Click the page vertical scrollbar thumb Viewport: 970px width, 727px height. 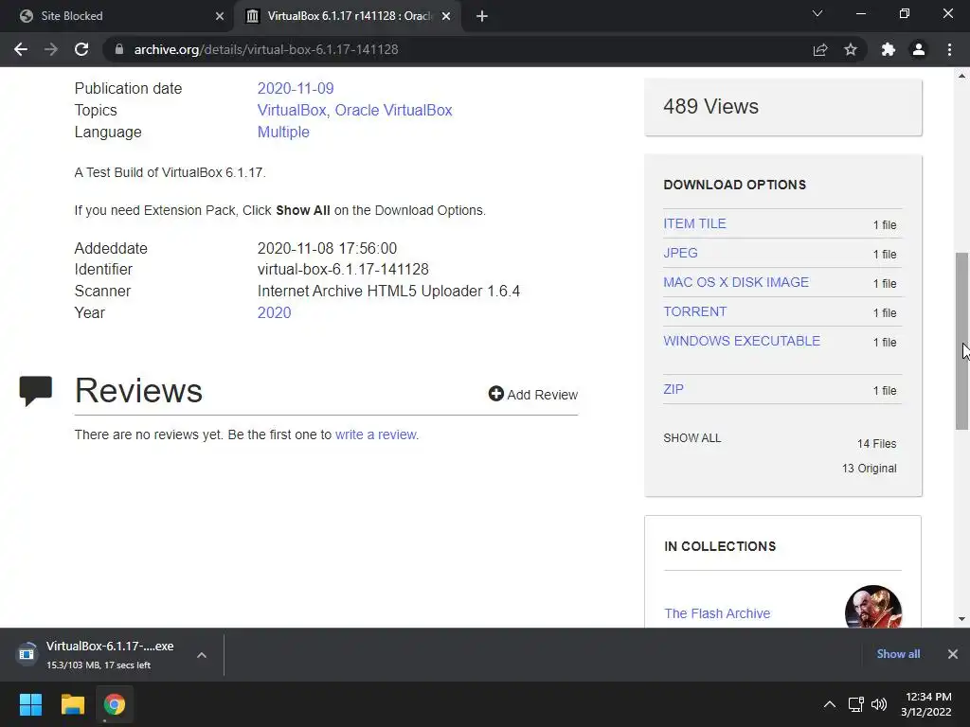tap(962, 341)
